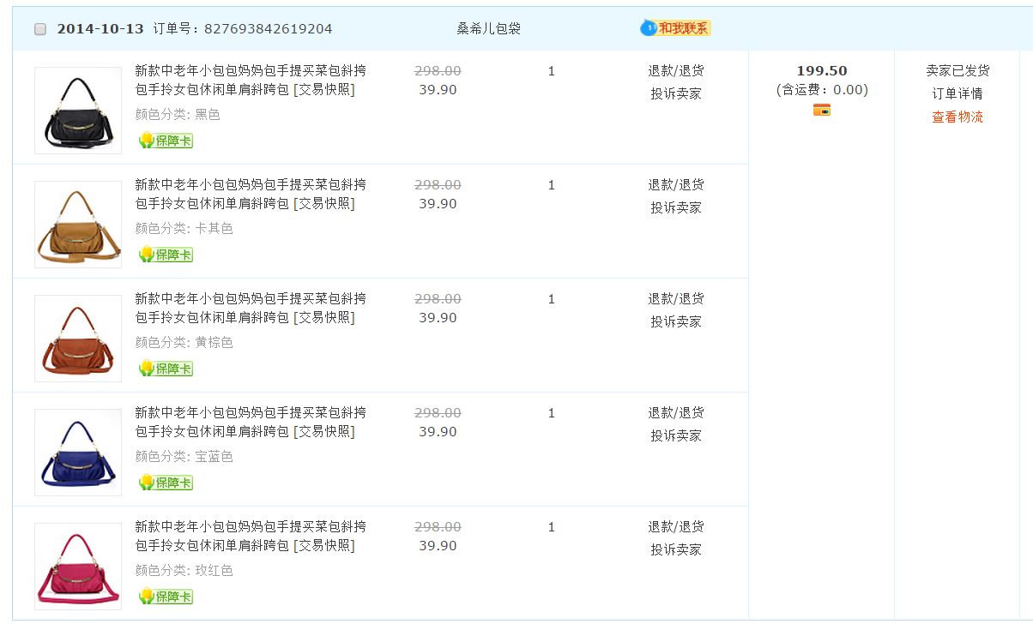
Task: Click 投诉卖家 for the rose red bag
Action: [x=676, y=549]
